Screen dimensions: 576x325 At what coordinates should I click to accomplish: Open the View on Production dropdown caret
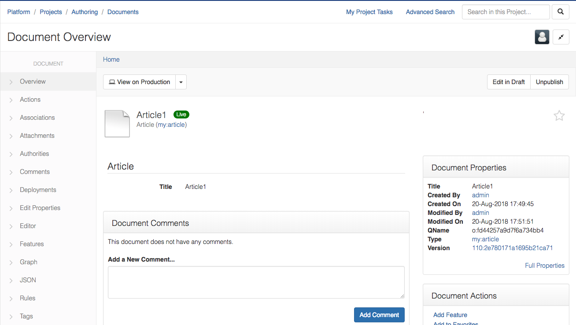tap(181, 82)
